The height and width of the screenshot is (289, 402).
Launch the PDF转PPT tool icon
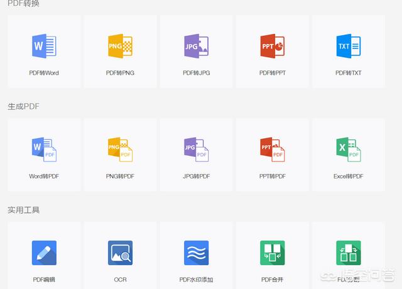click(273, 46)
